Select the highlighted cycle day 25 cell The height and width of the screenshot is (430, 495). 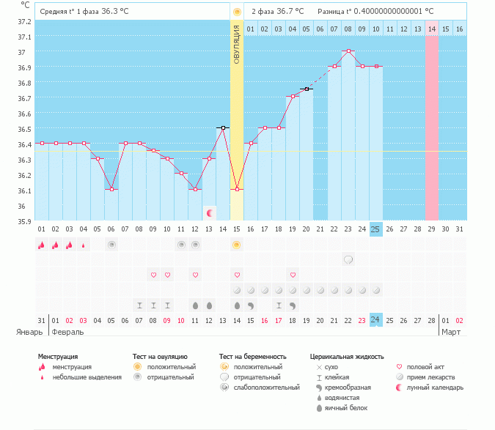376,229
